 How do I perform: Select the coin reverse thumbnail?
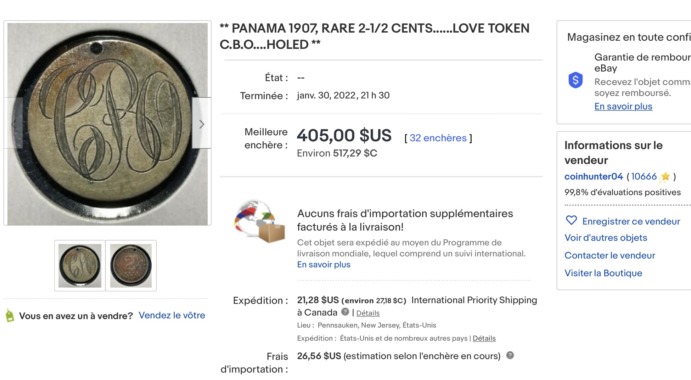(131, 266)
